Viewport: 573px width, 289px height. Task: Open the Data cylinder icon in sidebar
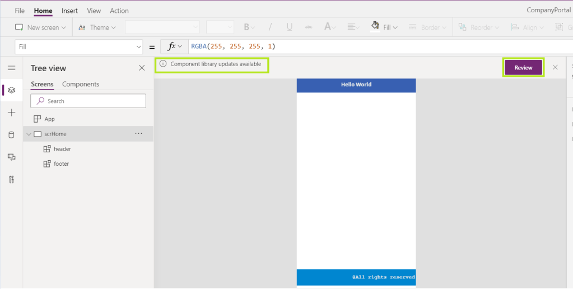(x=11, y=135)
